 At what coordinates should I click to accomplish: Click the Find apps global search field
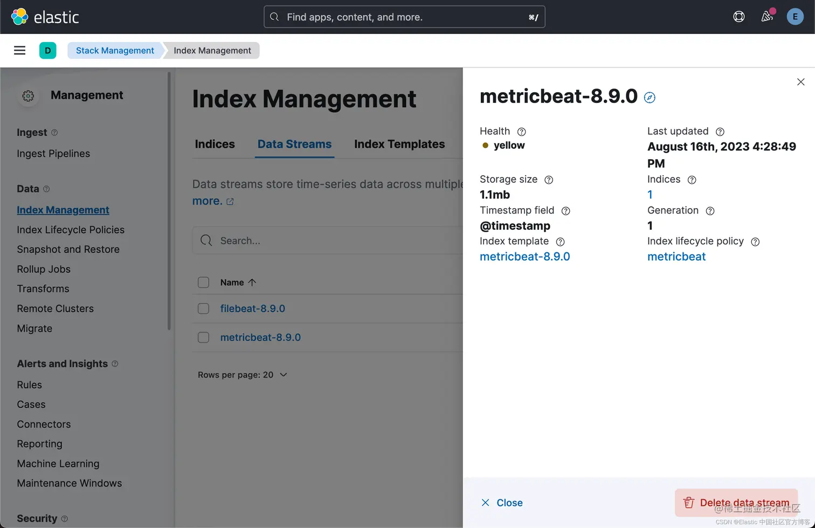coord(404,17)
